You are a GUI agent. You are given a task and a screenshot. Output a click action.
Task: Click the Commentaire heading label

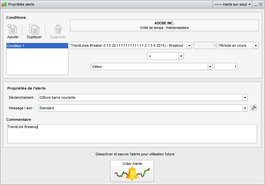coord(19,119)
